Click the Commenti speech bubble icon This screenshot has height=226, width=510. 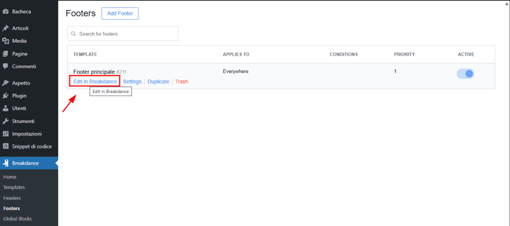(x=5, y=66)
